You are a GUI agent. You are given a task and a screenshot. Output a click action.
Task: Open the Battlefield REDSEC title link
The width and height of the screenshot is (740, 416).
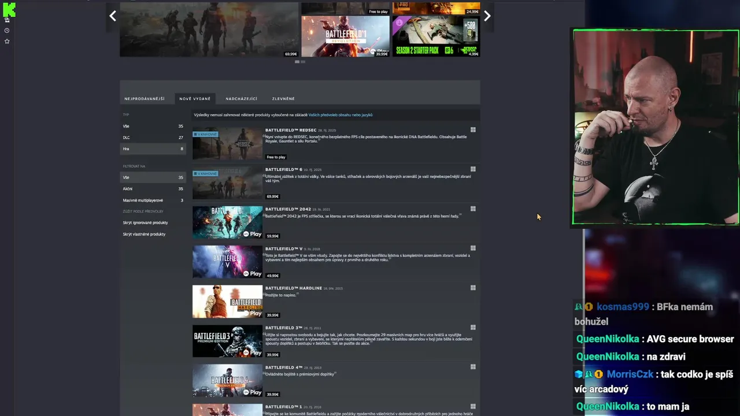pos(291,130)
